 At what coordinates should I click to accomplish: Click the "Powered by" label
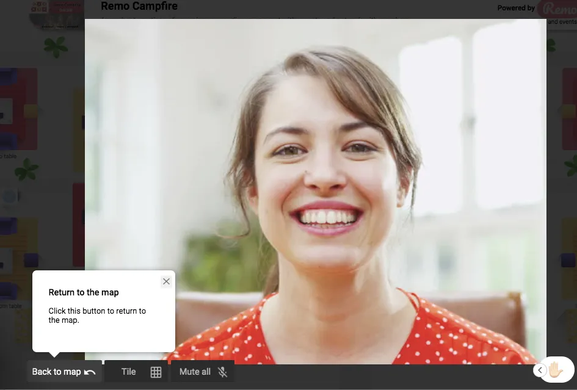pyautogui.click(x=516, y=8)
